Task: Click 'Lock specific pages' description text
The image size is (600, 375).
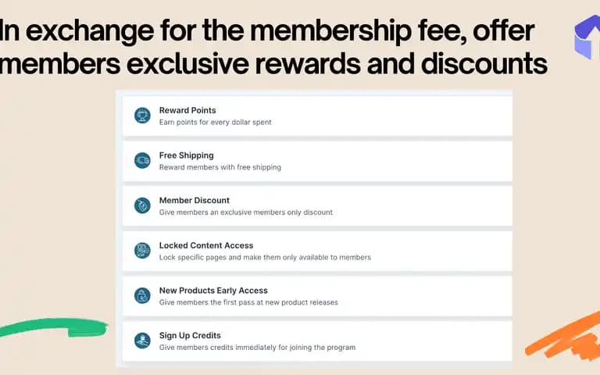Action: 265,258
